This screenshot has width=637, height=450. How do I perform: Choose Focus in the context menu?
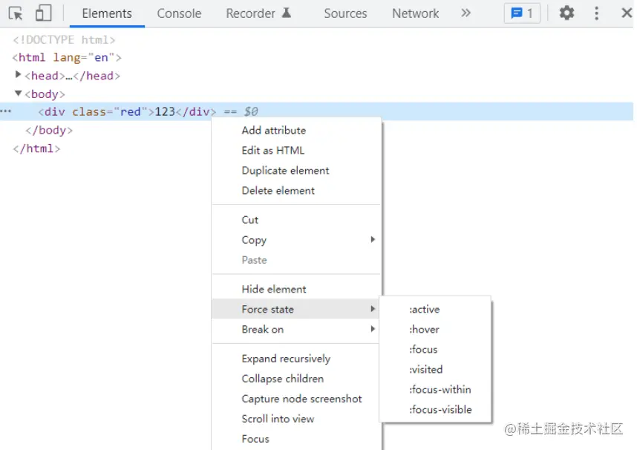coord(296,439)
